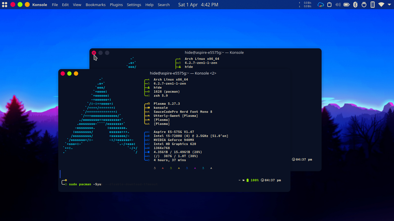Click SauceCodePro Nerd Font Mono 8 text

(x=183, y=112)
